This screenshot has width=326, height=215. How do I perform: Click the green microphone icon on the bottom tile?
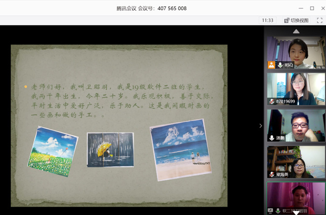[279, 211]
